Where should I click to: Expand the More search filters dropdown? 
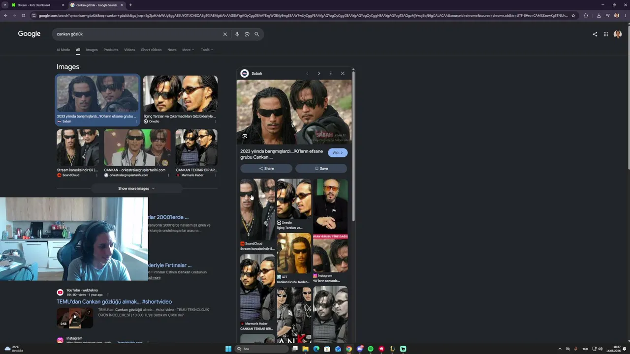[188, 50]
